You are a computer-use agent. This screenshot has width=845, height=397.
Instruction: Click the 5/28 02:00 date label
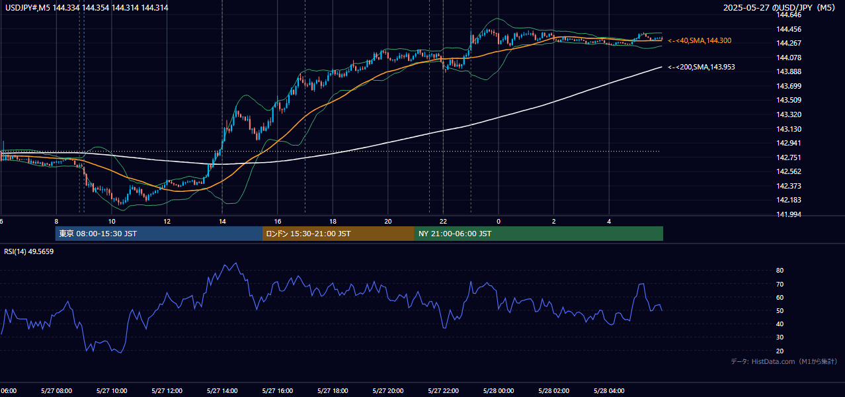click(553, 390)
